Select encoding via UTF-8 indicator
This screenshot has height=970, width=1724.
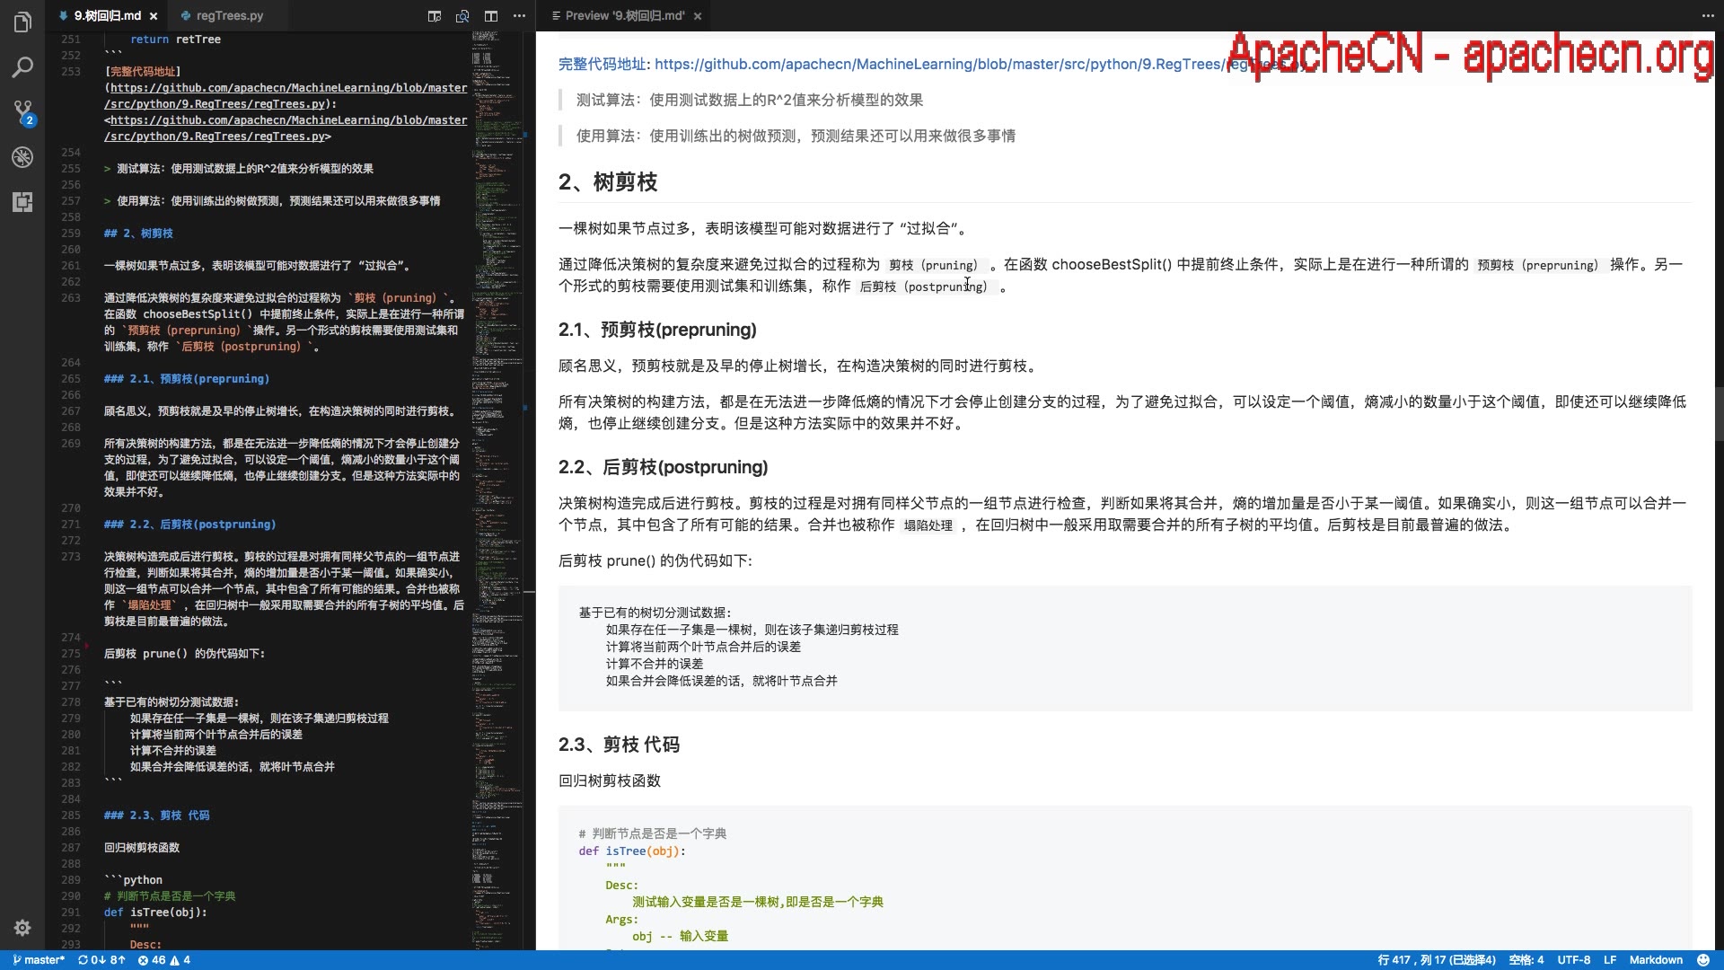coord(1574,960)
